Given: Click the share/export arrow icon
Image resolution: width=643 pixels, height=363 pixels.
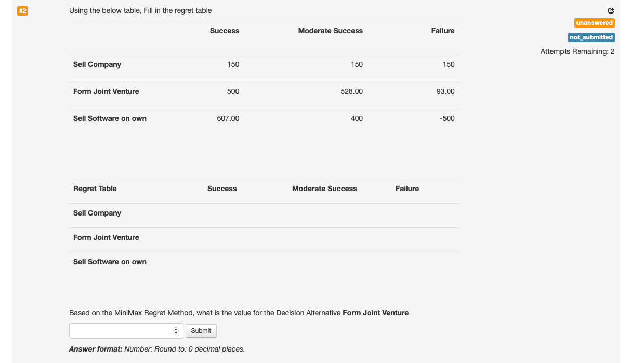Looking at the screenshot, I should coord(611,10).
